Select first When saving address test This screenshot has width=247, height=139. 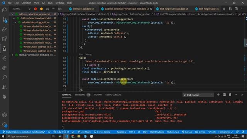[x=37, y=47]
